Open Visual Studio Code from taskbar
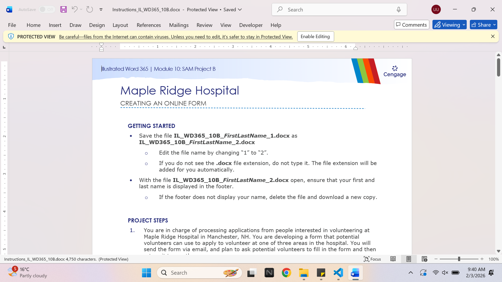Viewport: 502px width, 282px height. [338, 273]
